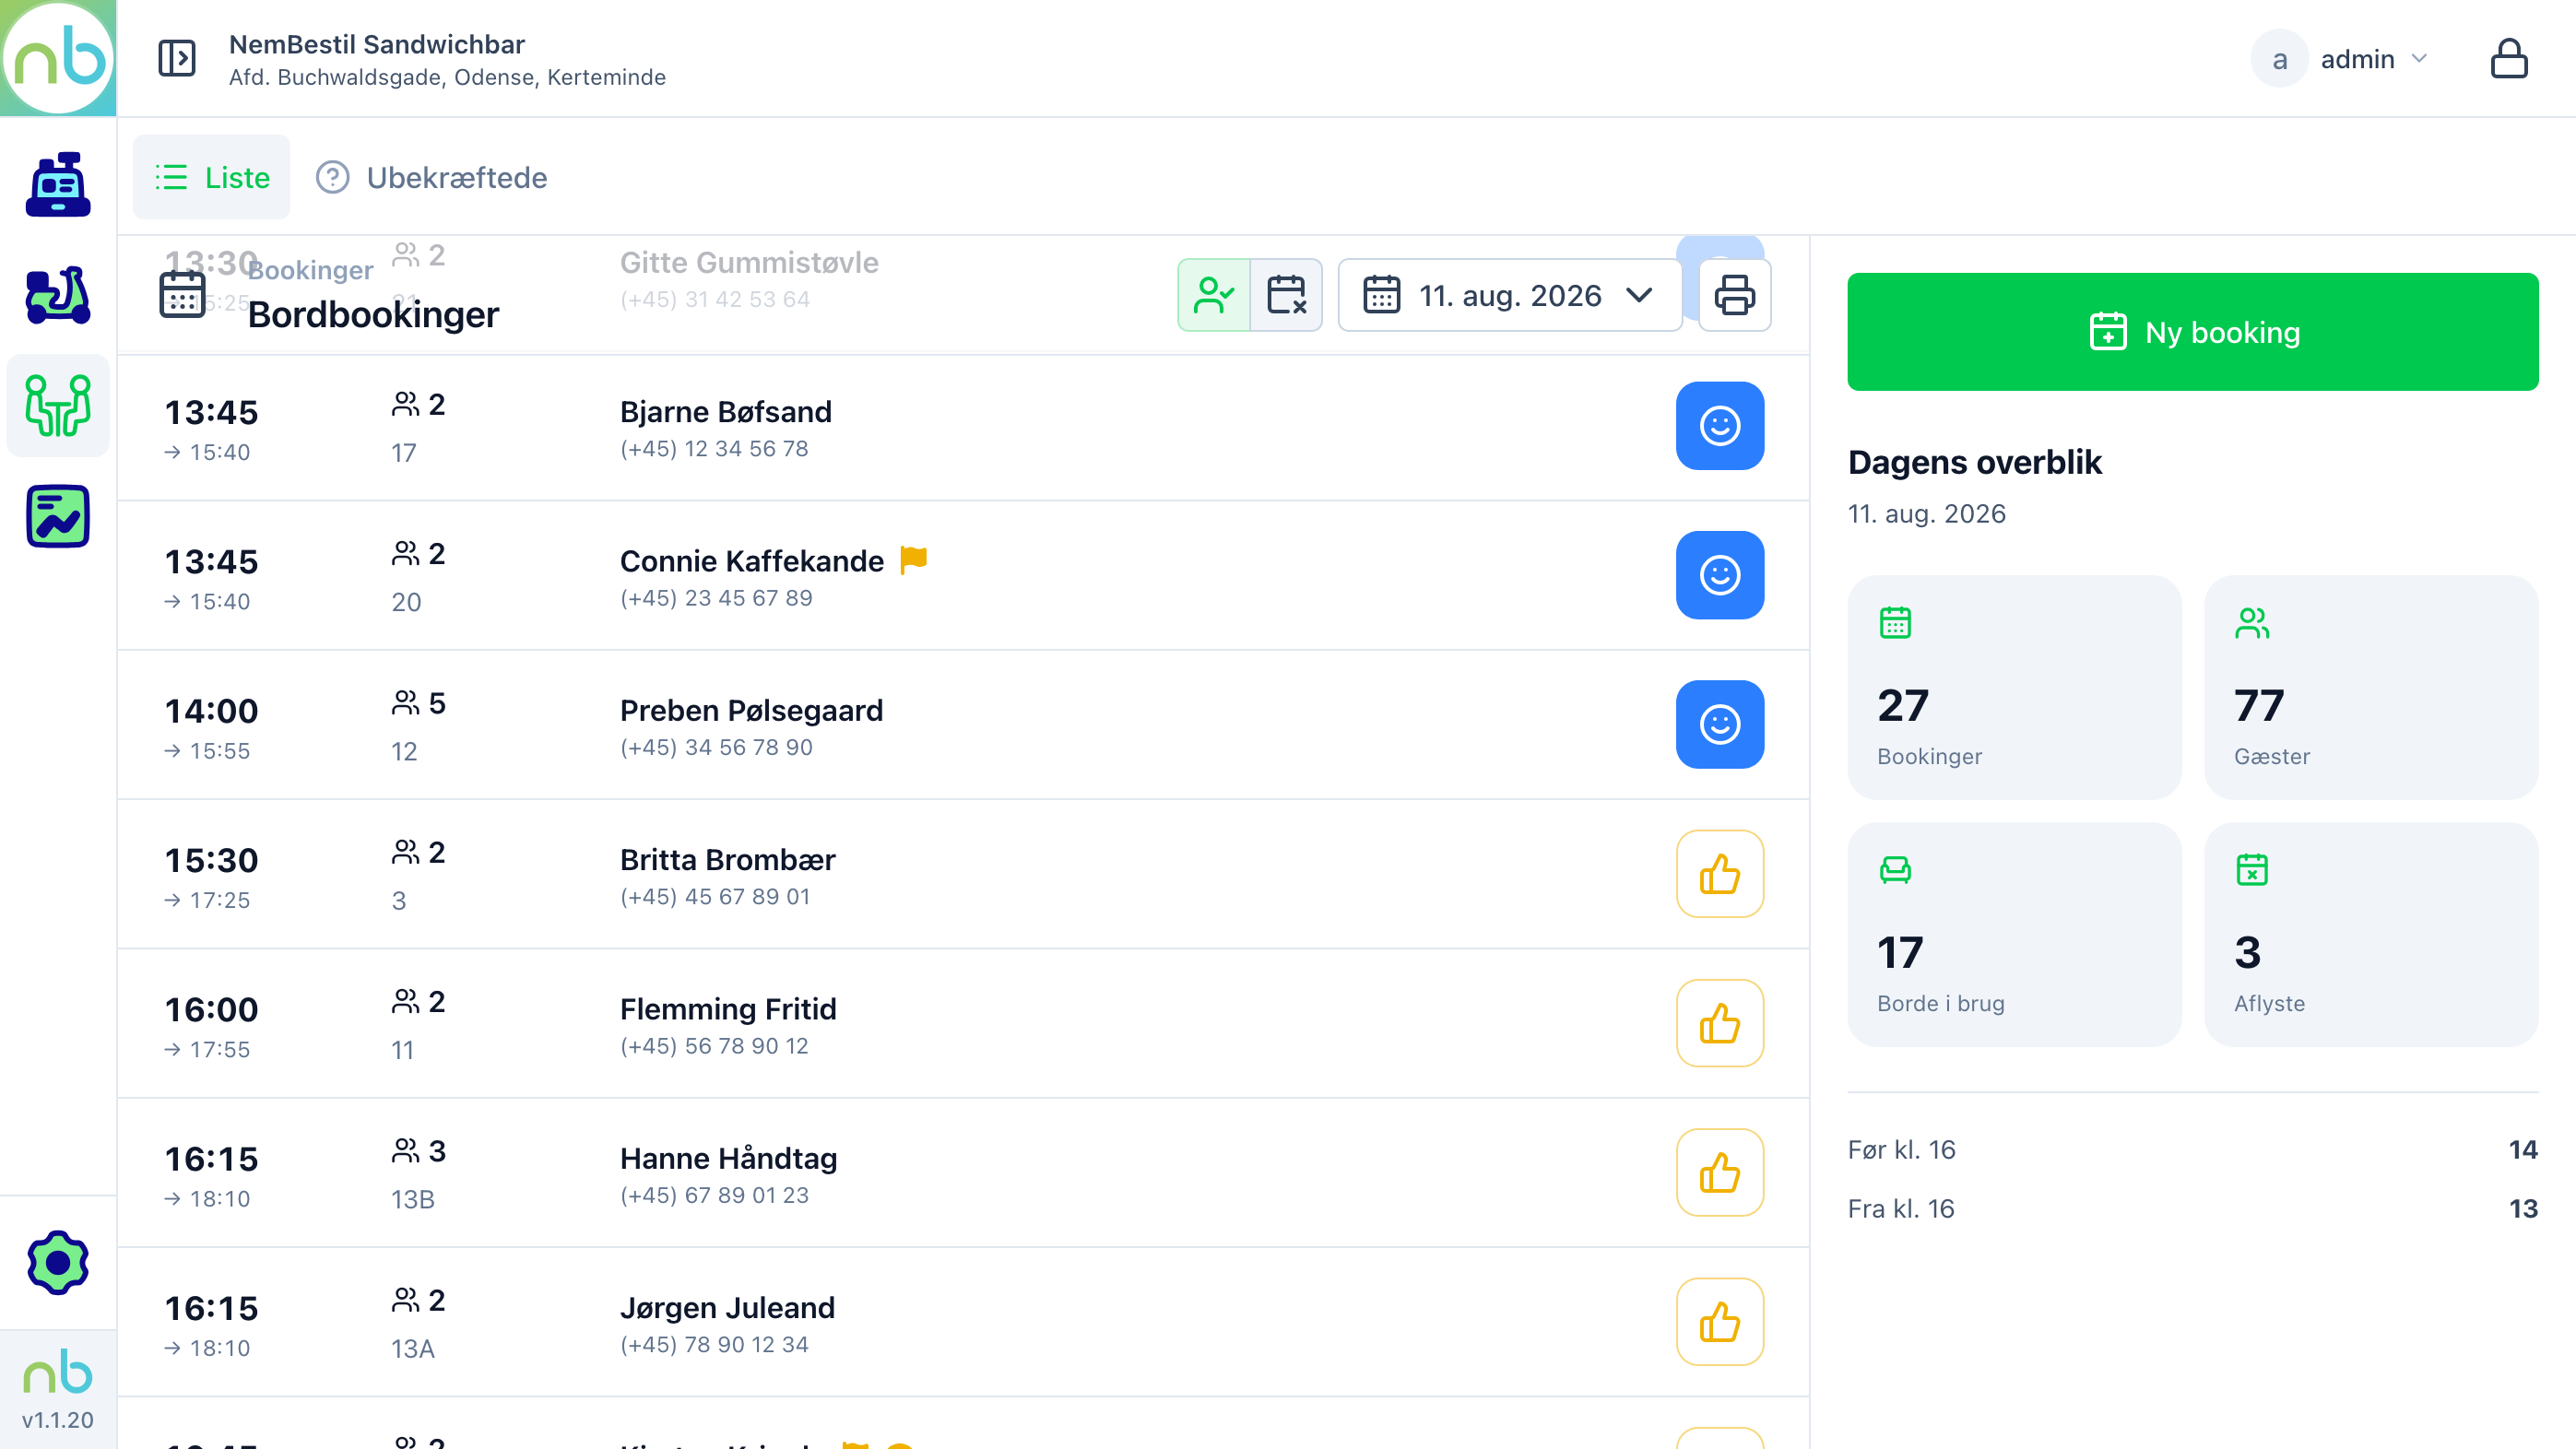Screen dimensions: 2576x1449
Task: Click phone number (+45) 67 89 01 23
Action: coord(714,1196)
